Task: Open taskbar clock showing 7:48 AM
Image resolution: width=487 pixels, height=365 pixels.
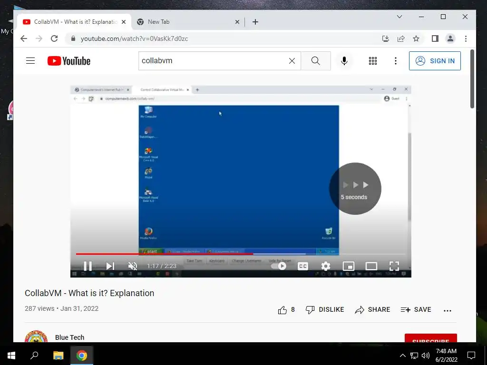Action: 446,355
